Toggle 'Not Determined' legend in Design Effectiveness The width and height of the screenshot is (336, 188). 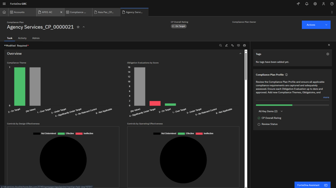coord(45,134)
